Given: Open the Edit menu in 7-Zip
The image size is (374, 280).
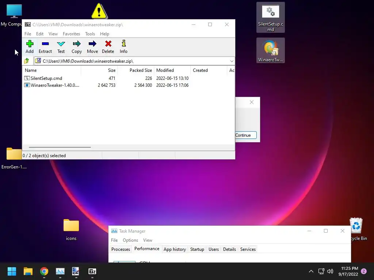Looking at the screenshot, I should (39, 34).
